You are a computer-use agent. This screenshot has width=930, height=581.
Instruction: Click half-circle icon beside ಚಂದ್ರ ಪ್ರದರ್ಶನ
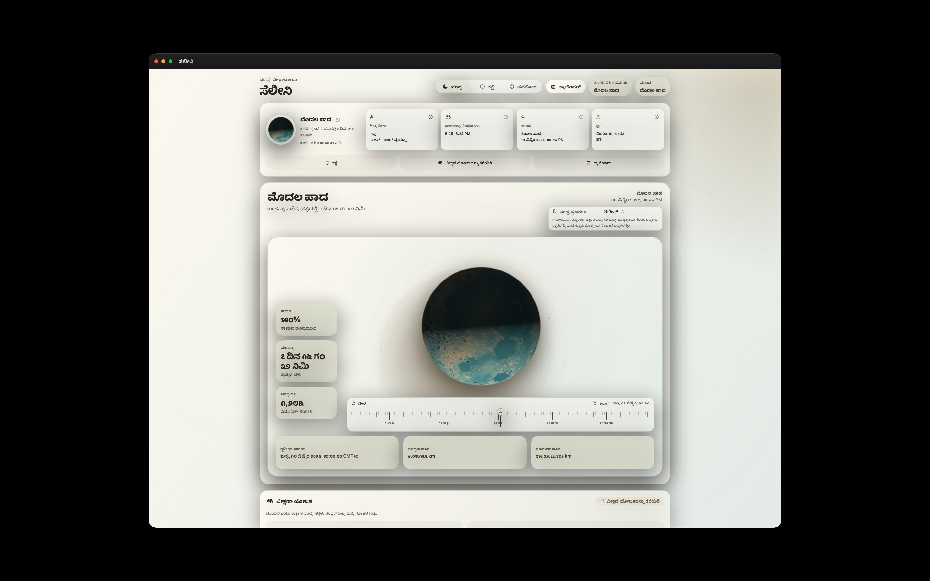(554, 212)
